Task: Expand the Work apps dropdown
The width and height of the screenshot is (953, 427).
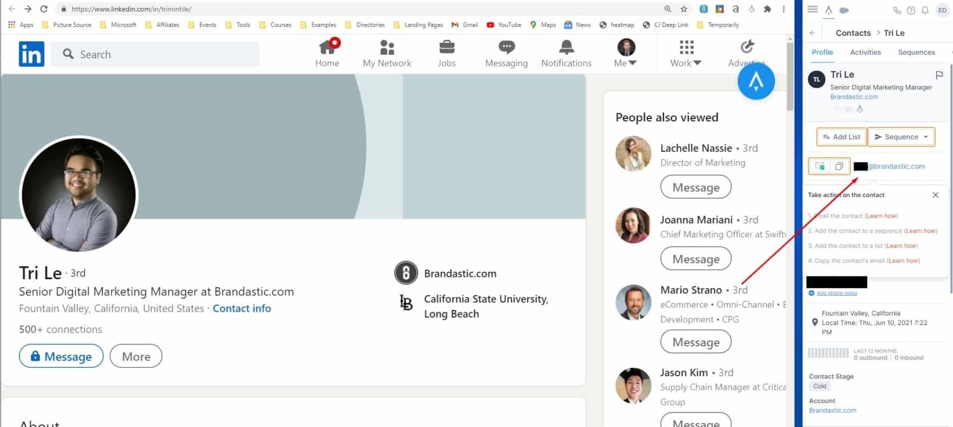Action: (x=686, y=53)
